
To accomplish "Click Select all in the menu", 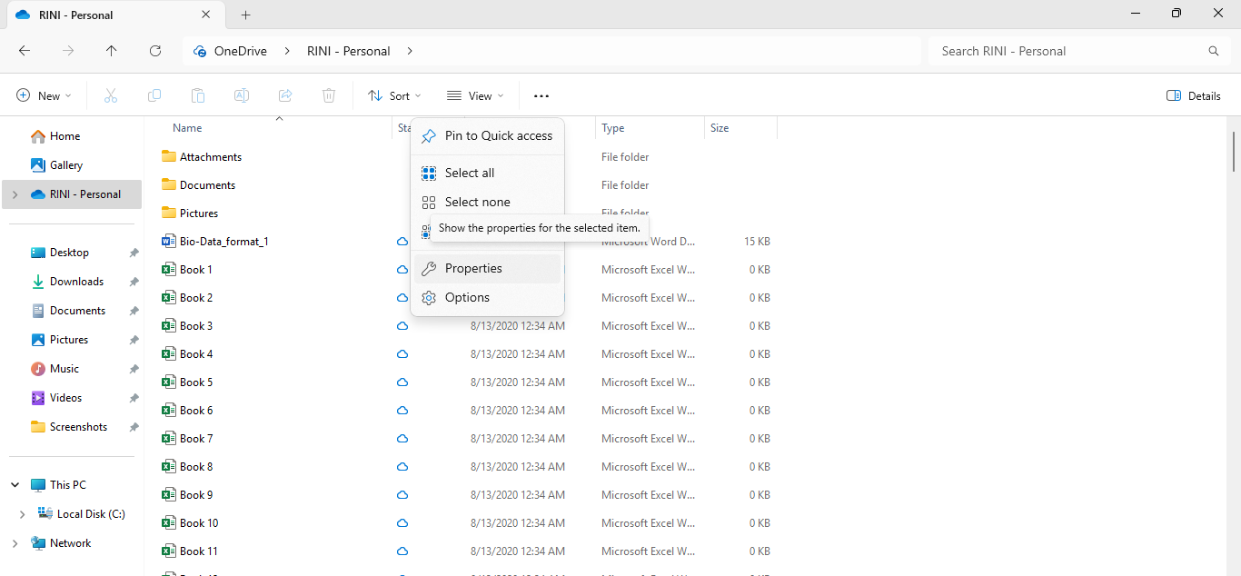I will pyautogui.click(x=470, y=173).
